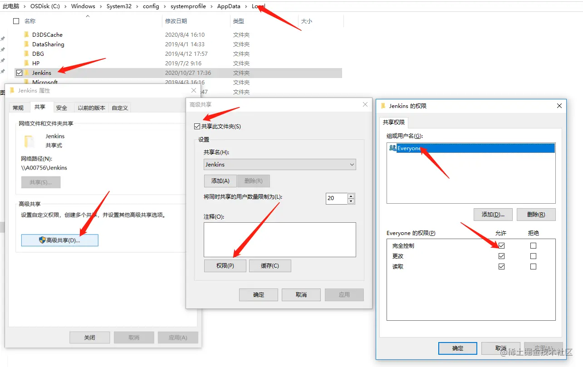Expand breadcrumb chevron after OSDisk (C:)
This screenshot has height=367, width=583.
coord(67,6)
